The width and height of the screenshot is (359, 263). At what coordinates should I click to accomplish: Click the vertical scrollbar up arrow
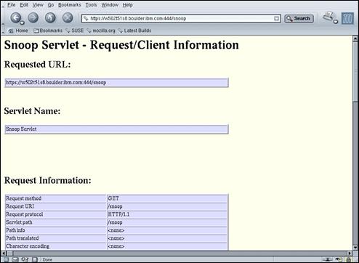point(355,39)
